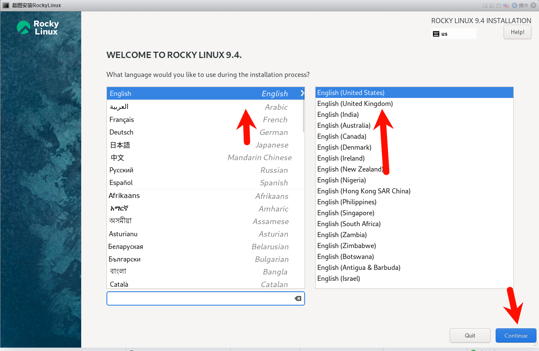This screenshot has width=539, height=351.
Task: Choose English (Nigeria) locale
Action: click(x=414, y=180)
